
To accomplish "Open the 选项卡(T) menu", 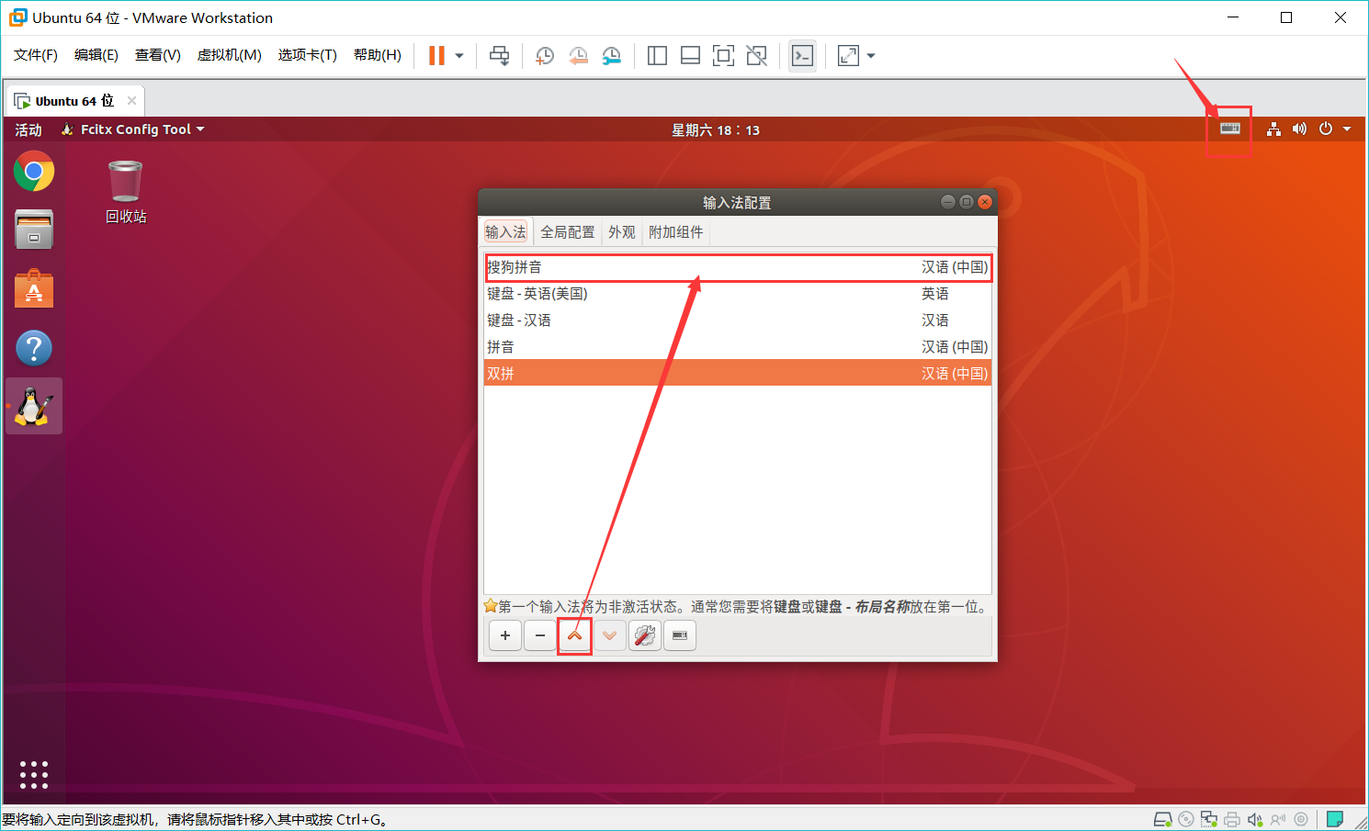I will pyautogui.click(x=308, y=55).
